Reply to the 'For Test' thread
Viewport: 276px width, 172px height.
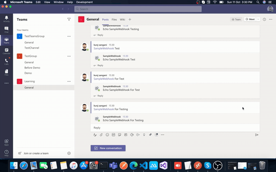click(x=98, y=95)
